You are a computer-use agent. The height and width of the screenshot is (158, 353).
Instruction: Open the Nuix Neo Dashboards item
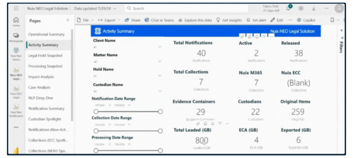pyautogui.click(x=16, y=110)
